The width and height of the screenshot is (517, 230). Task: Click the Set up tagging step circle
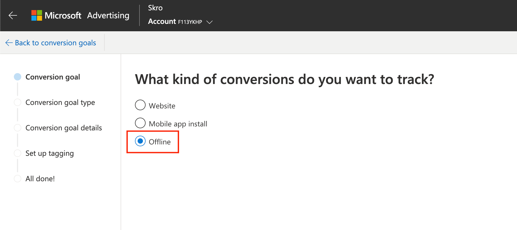pos(18,153)
